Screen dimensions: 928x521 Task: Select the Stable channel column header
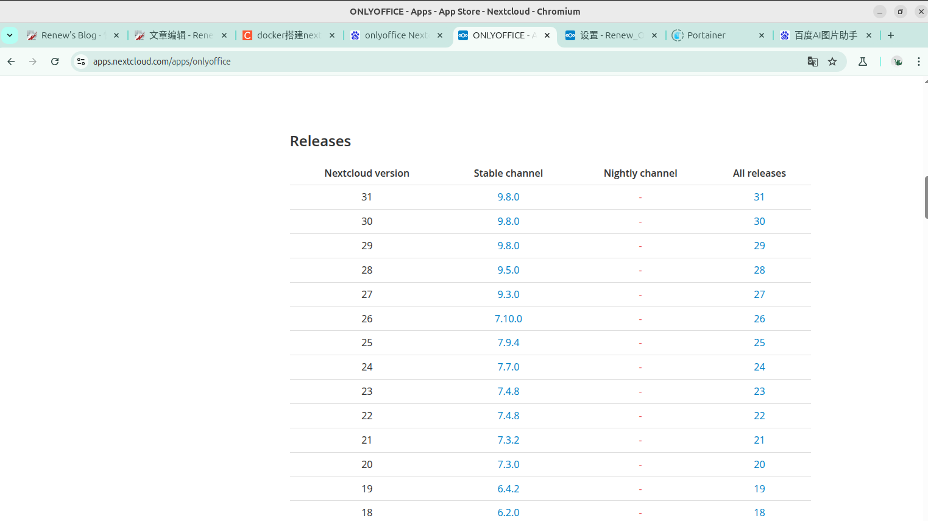click(x=508, y=173)
